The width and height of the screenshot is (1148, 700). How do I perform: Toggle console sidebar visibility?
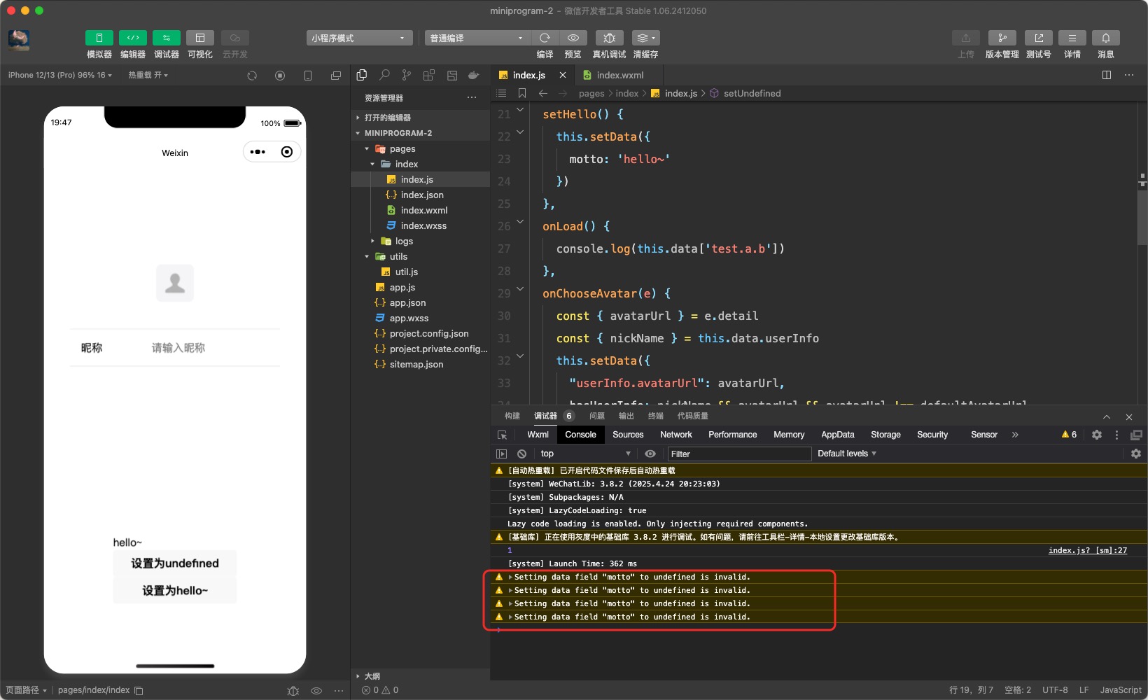tap(501, 454)
